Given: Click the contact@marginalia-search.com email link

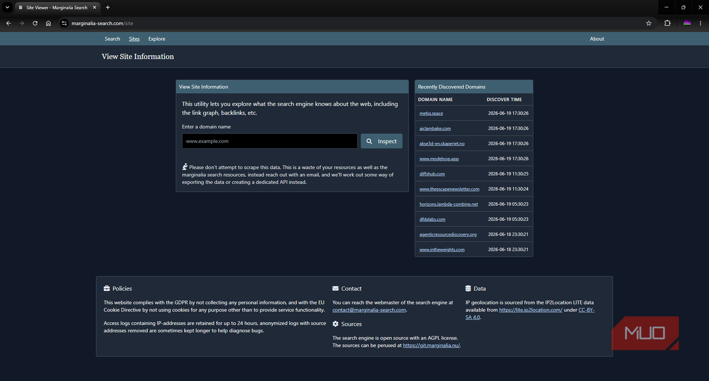Looking at the screenshot, I should click(x=369, y=310).
